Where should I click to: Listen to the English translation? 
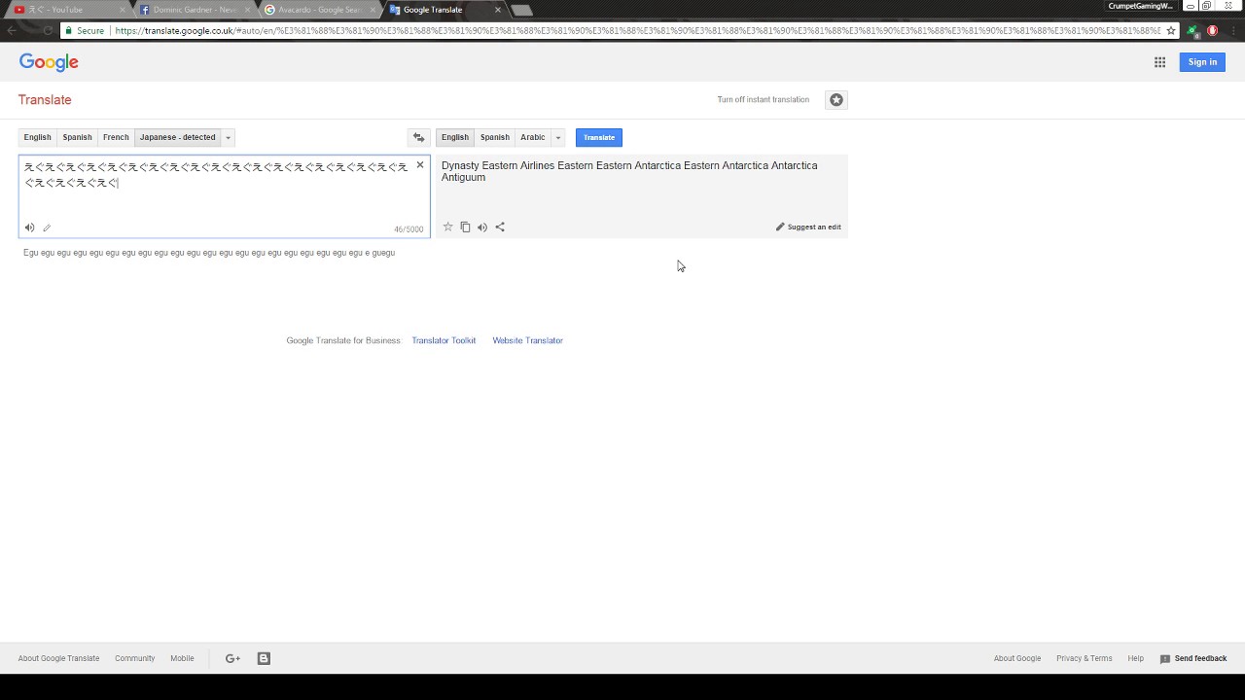tap(482, 227)
